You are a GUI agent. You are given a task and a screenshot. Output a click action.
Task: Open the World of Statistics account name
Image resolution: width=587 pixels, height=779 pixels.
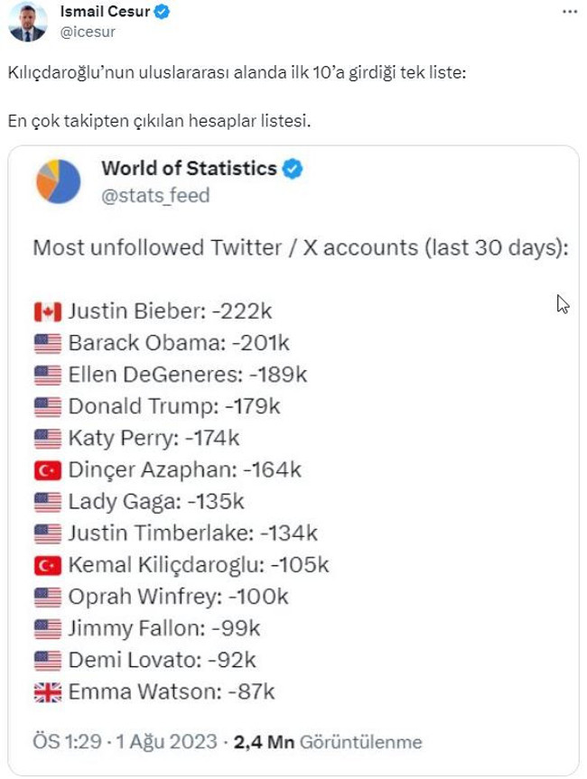tap(189, 168)
